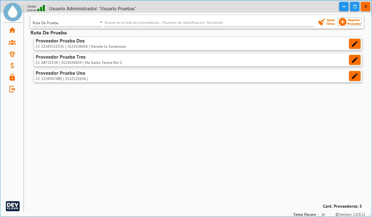This screenshot has height=217, width=372.
Task: Select the Proveedor Prueba Tres card
Action: pos(186,60)
